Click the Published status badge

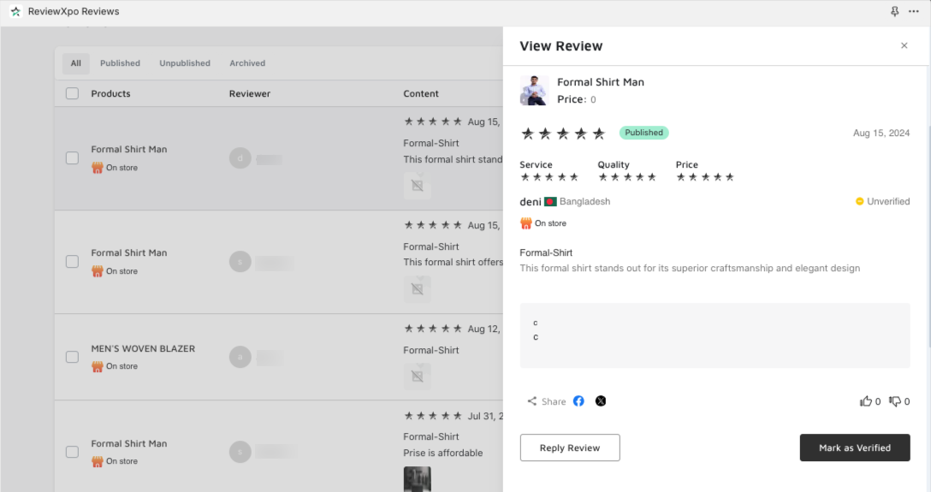[643, 133]
